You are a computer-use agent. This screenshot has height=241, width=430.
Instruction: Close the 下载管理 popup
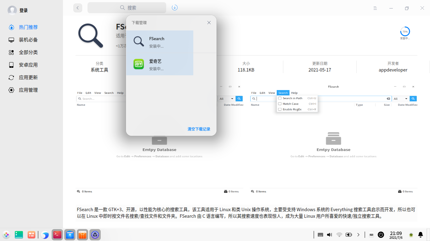(x=209, y=23)
